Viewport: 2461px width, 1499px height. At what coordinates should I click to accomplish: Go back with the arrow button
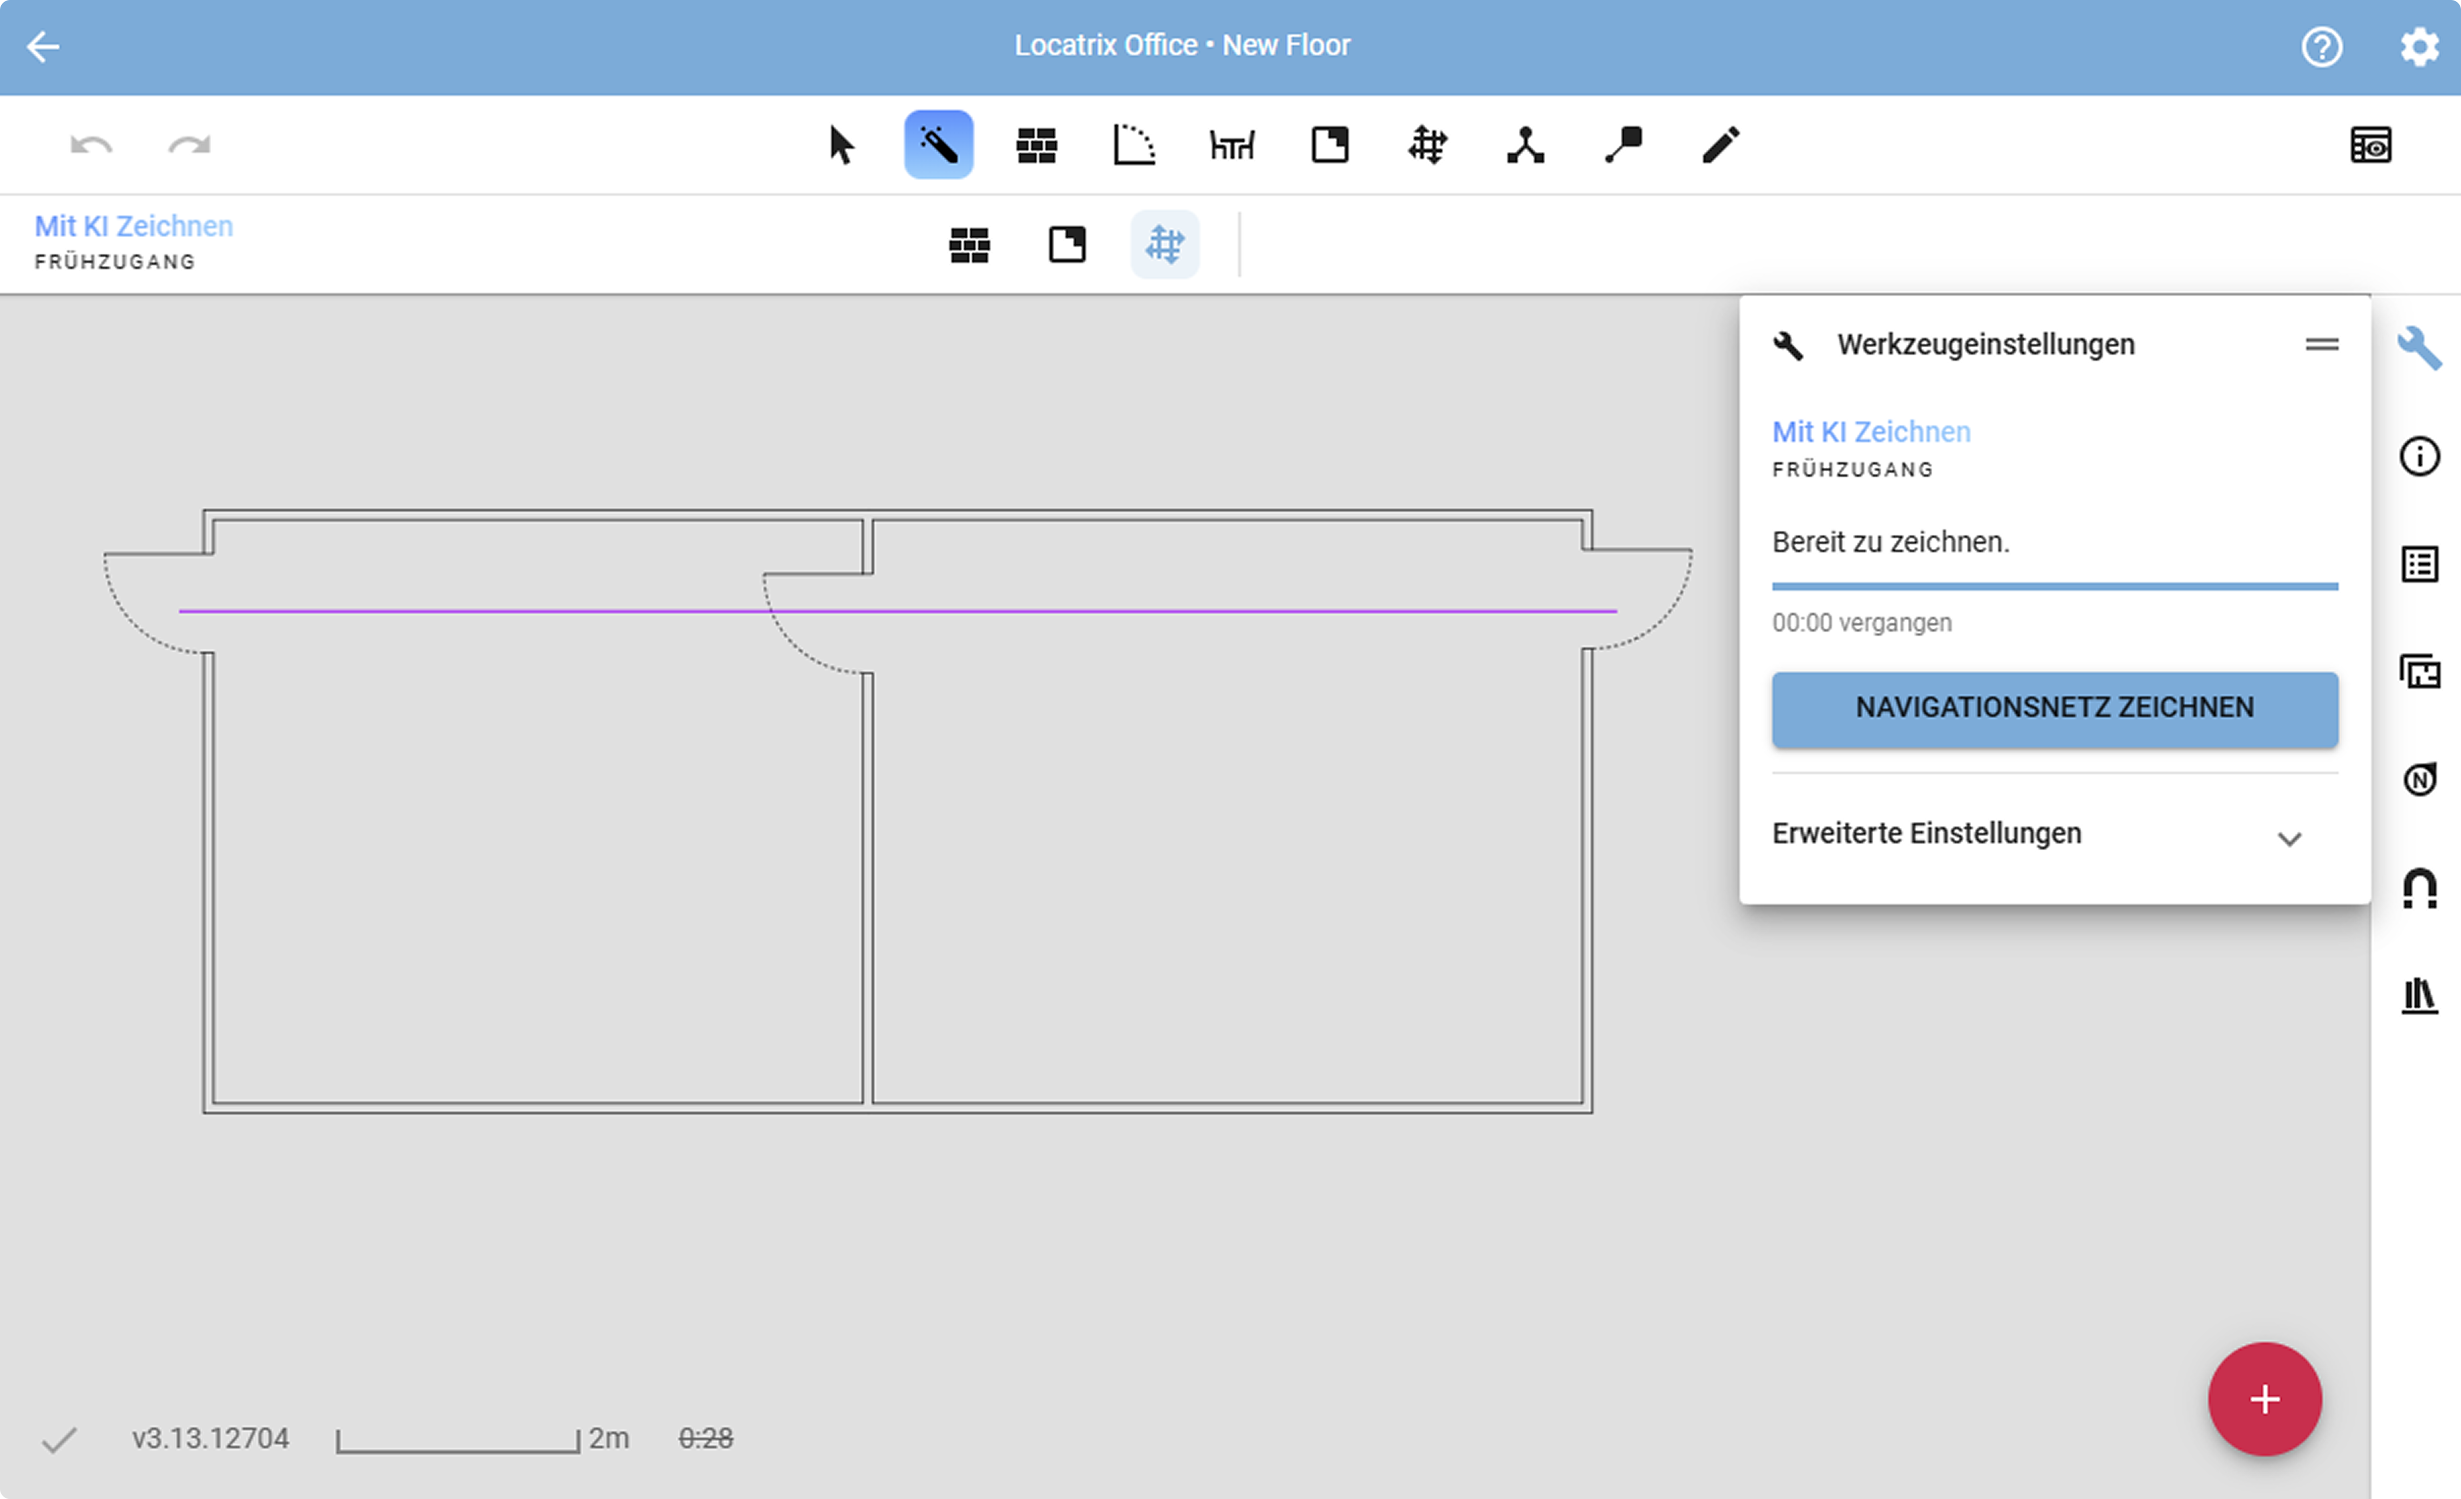[43, 47]
